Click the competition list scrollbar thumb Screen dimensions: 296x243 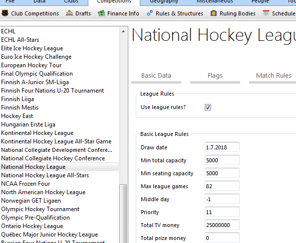[x=123, y=214]
